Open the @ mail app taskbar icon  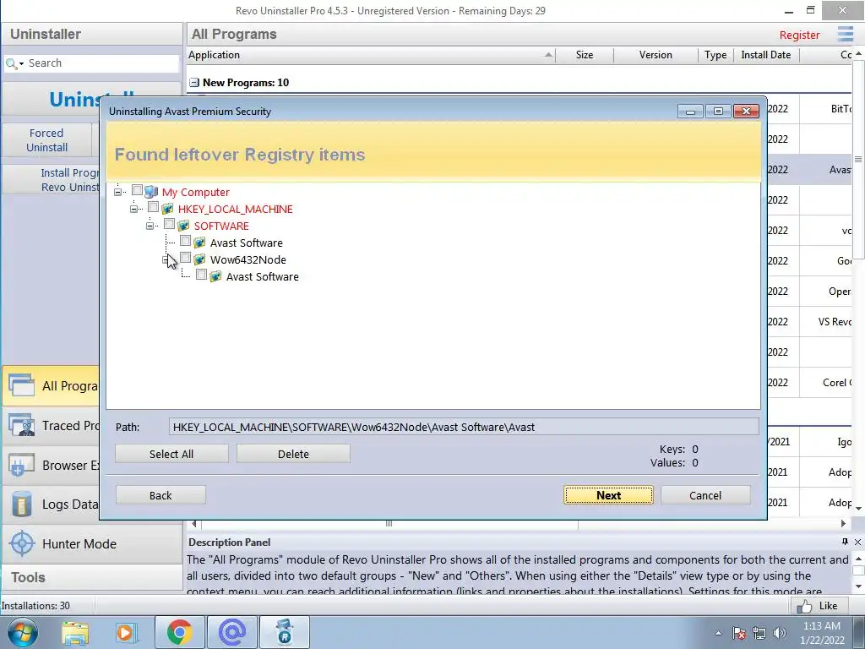[x=232, y=632]
